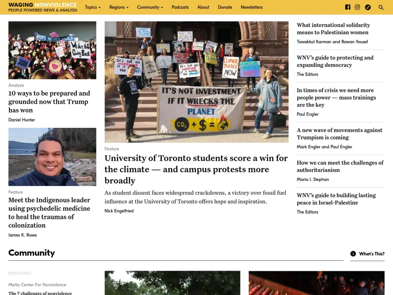Click the Waging Nonviolence site logo
393x295 pixels.
[x=42, y=7]
